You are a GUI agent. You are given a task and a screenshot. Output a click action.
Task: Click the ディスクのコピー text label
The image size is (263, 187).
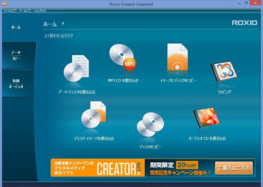click(x=150, y=147)
